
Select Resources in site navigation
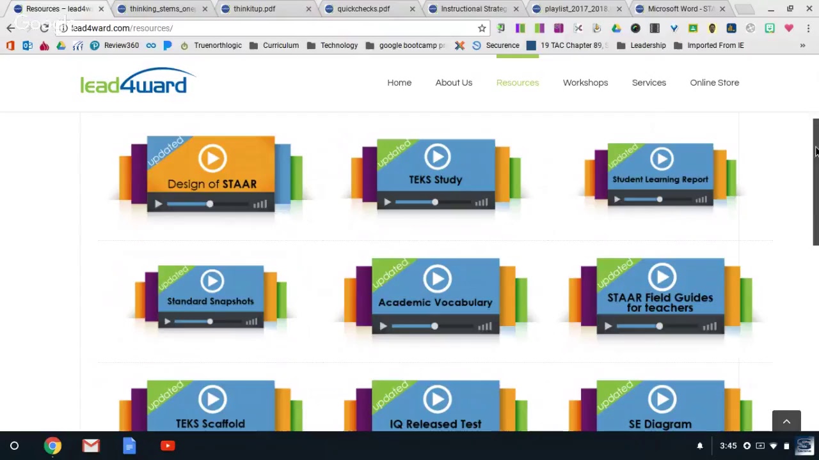coord(518,82)
